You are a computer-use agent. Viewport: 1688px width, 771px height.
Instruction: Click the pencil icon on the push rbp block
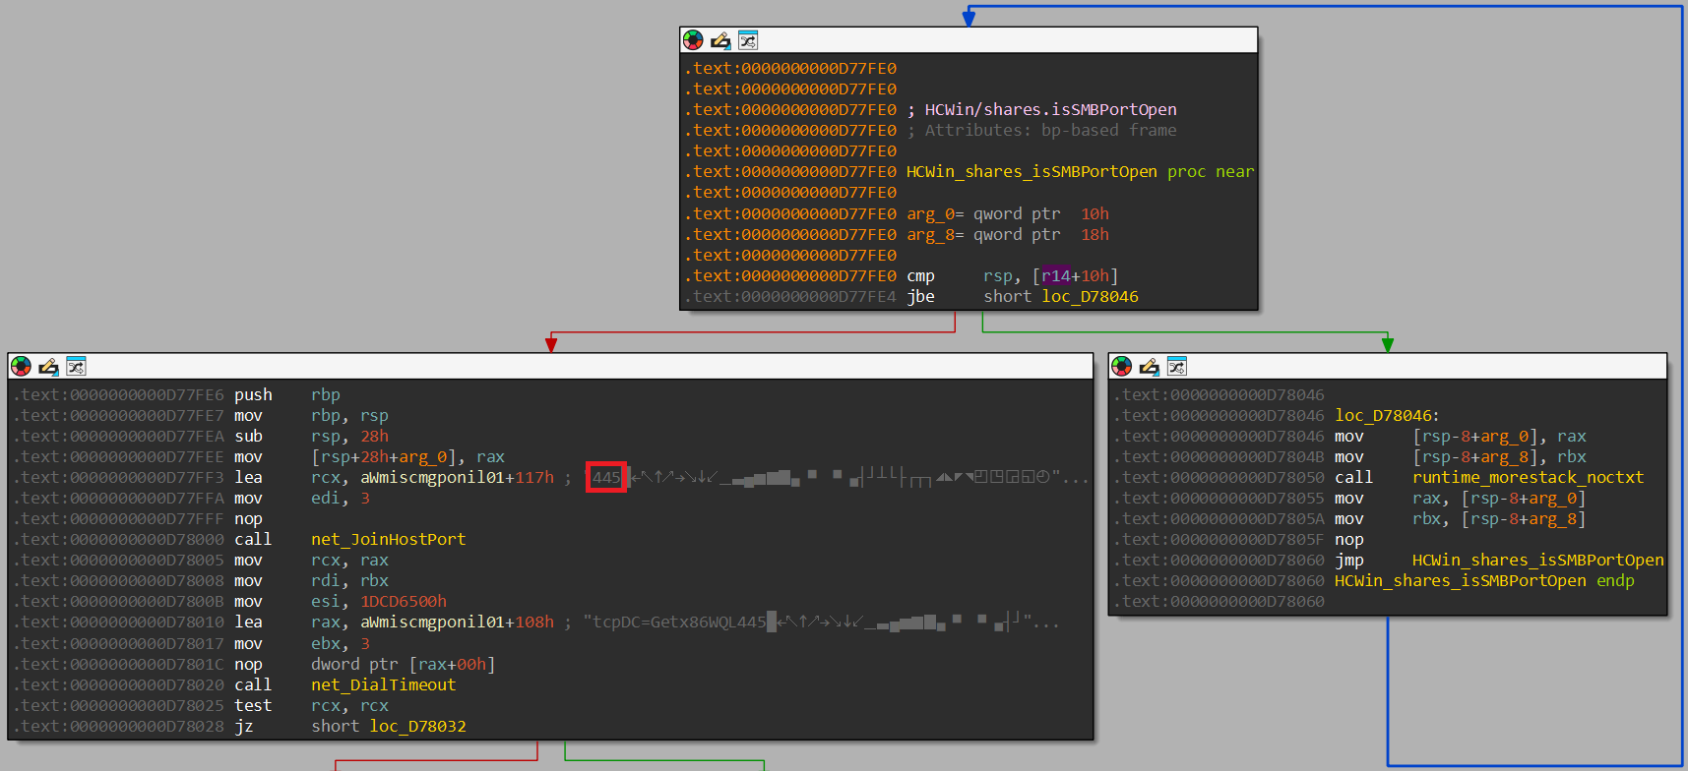(x=48, y=367)
